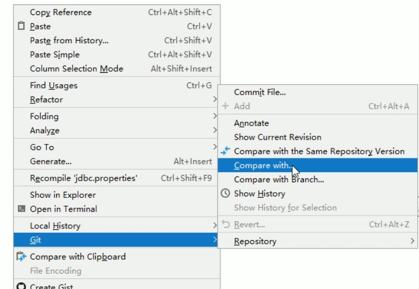Click the Revert arrow icon
The image size is (419, 289).
click(225, 225)
